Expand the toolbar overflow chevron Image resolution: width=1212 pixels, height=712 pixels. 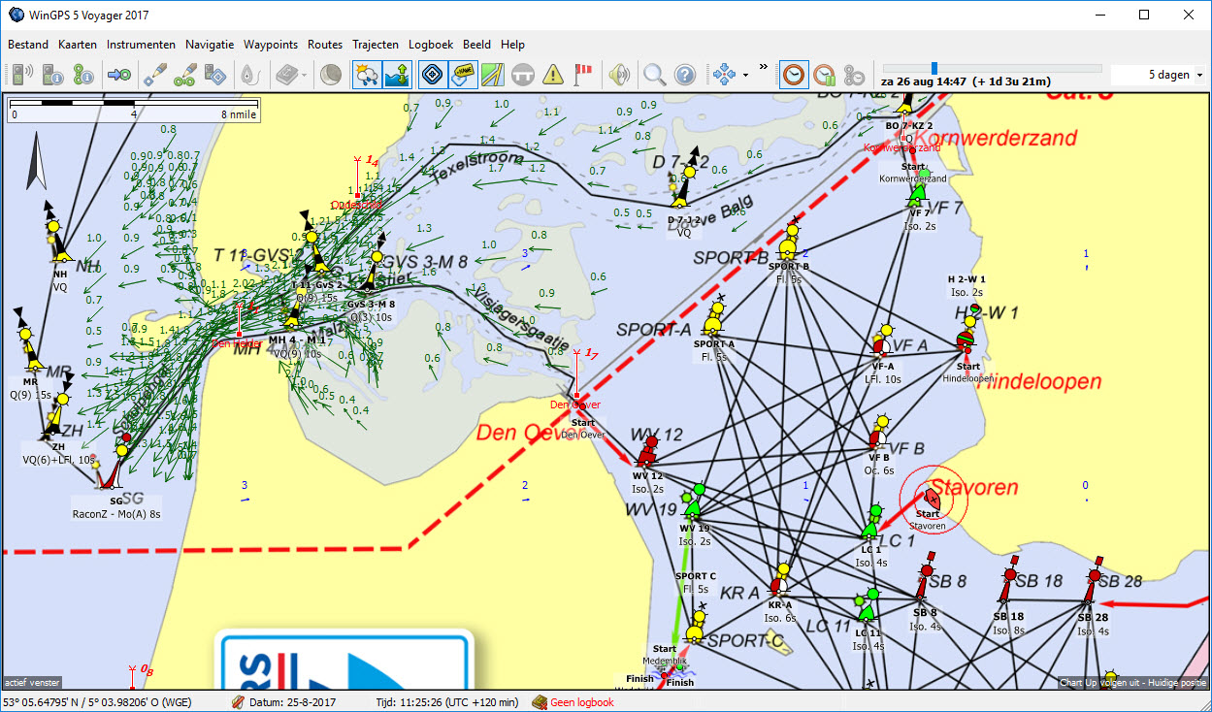coord(763,67)
